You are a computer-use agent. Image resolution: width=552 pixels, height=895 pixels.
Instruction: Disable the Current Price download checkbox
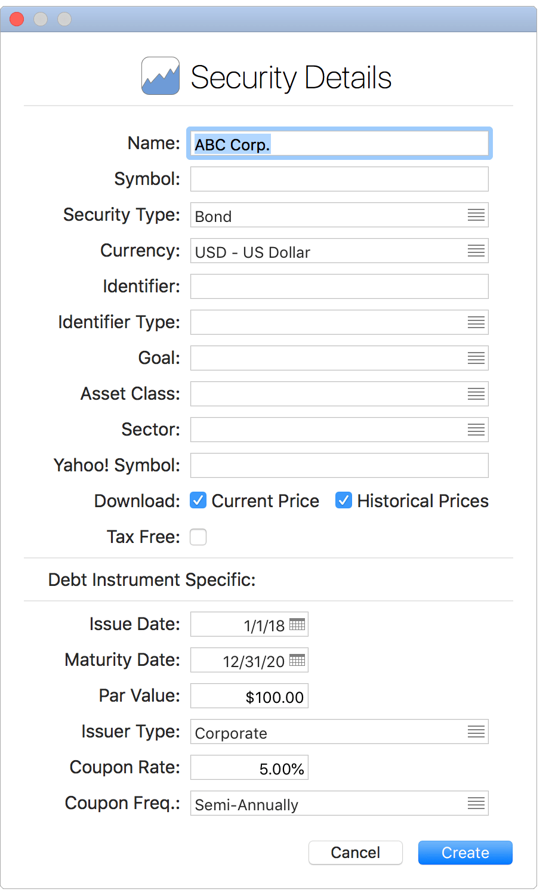(x=198, y=501)
